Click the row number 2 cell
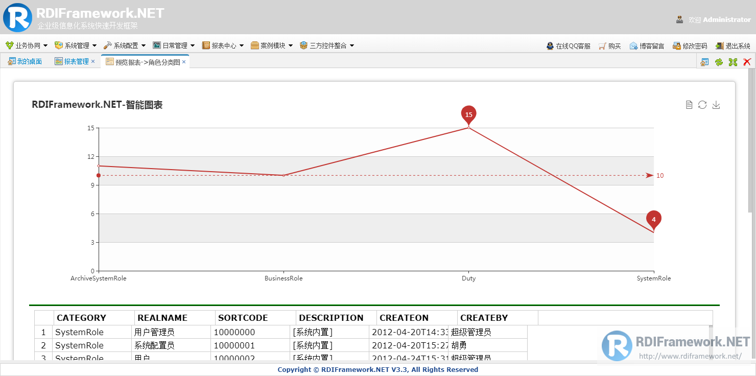 (x=43, y=345)
